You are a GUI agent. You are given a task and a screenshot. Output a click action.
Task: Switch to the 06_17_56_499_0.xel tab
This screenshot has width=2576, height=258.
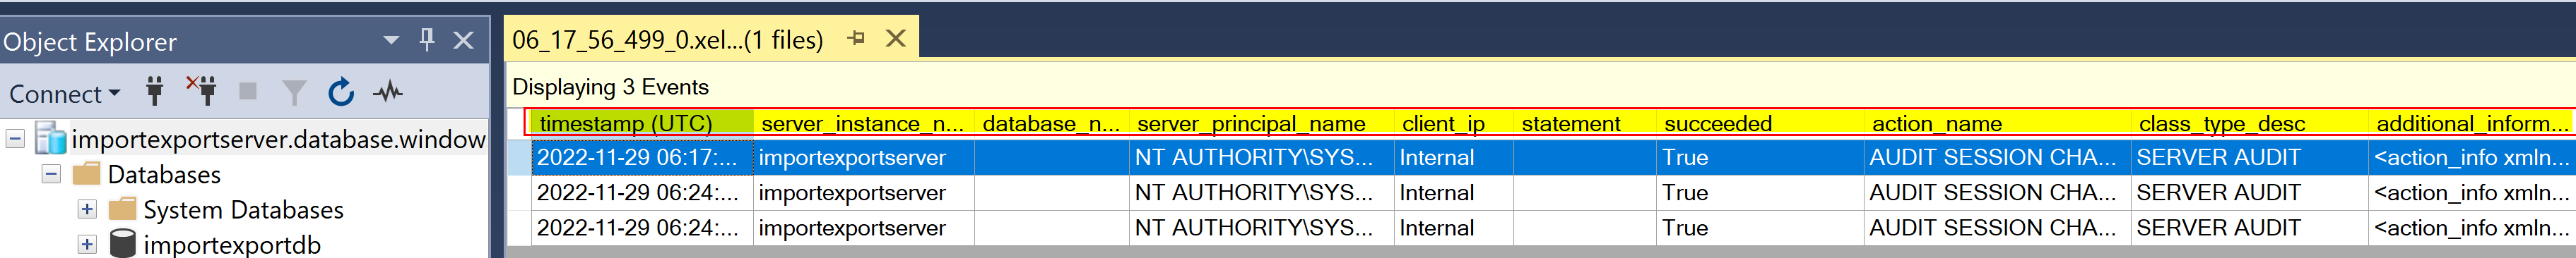tap(668, 40)
